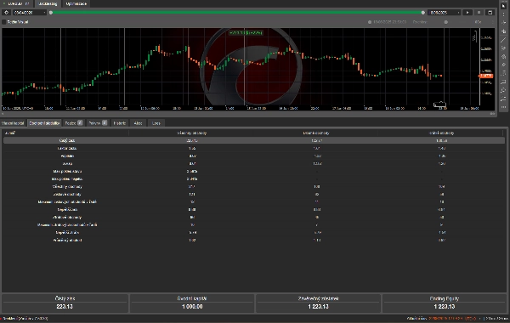Open the Historie tab
The image size is (510, 323).
(119, 123)
